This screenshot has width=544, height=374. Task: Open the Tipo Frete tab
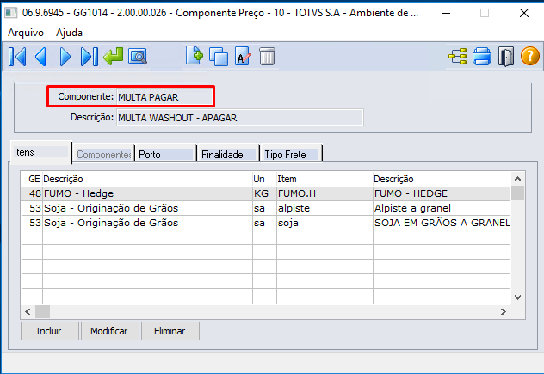[x=291, y=154]
